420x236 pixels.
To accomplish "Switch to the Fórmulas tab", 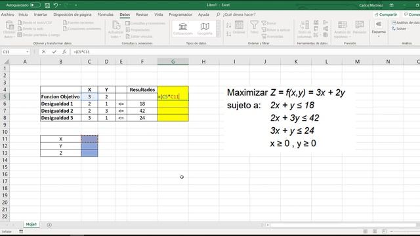I will click(x=105, y=14).
